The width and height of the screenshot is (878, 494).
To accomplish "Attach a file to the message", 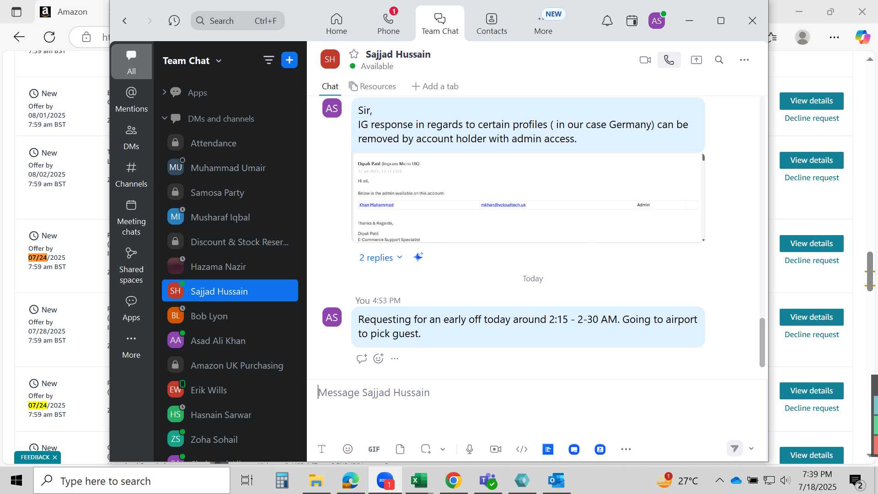I will (400, 449).
